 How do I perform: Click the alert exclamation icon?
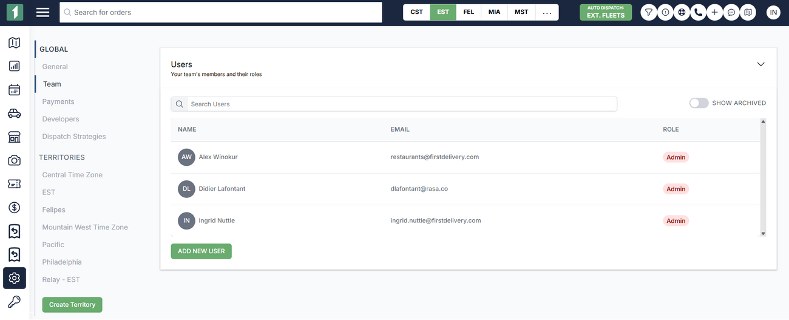coord(665,12)
